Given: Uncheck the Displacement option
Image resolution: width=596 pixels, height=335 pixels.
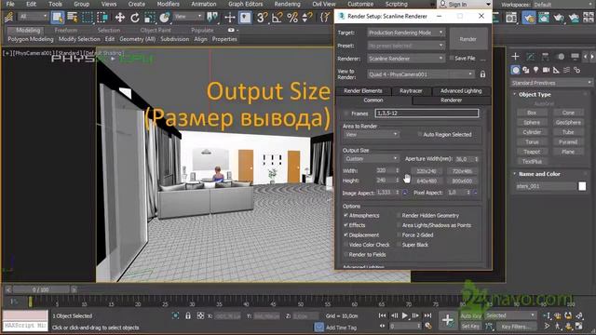Looking at the screenshot, I should point(345,235).
